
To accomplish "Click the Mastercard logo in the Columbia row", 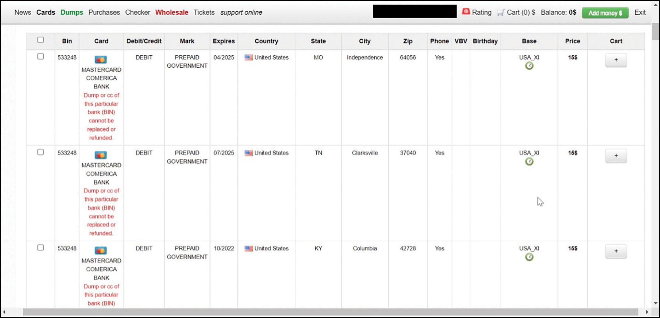I will (101, 251).
